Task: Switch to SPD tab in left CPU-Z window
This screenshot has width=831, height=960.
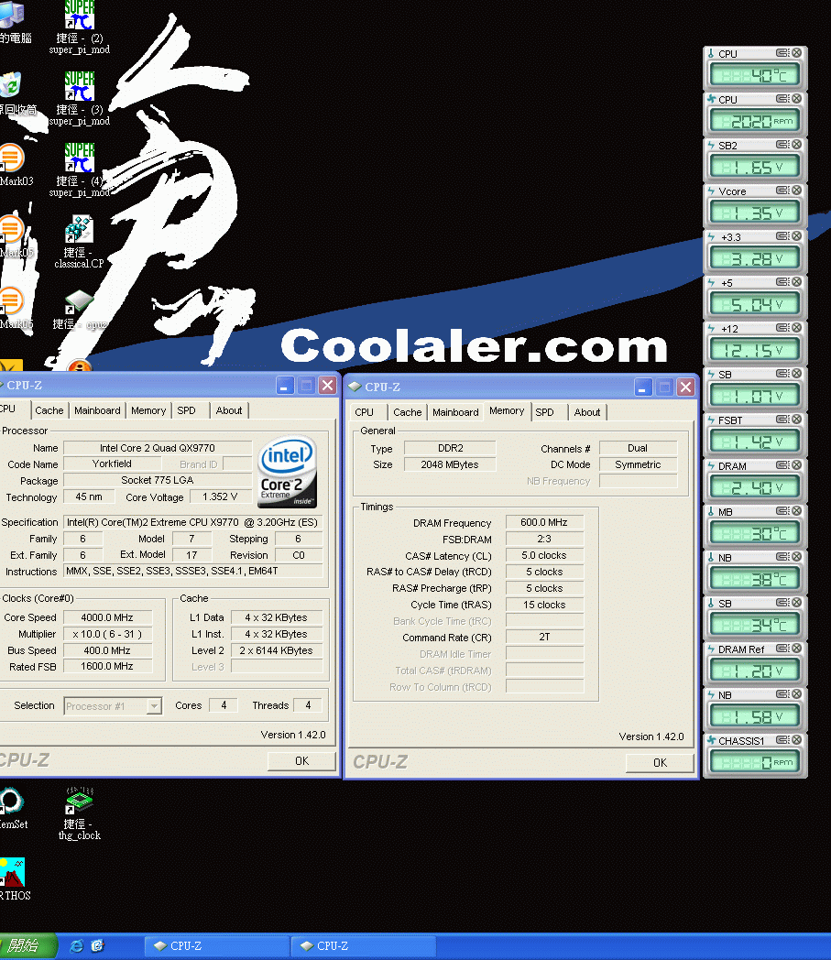Action: pyautogui.click(x=187, y=410)
